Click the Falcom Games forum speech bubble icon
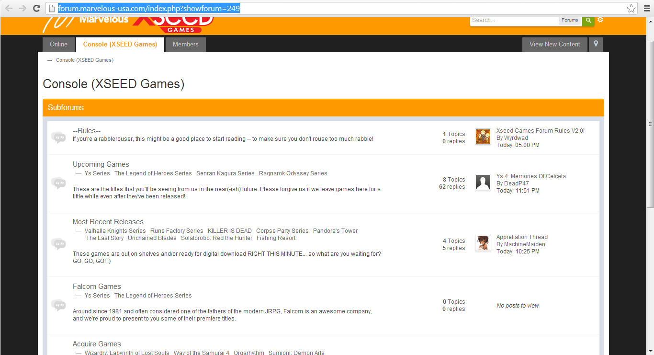This screenshot has width=654, height=355. pos(58,305)
